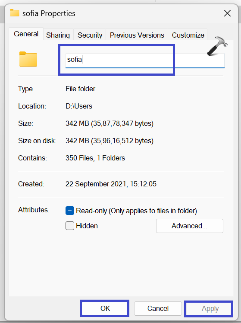241x323 pixels.
Task: Click the Created date text
Action: pyautogui.click(x=111, y=184)
